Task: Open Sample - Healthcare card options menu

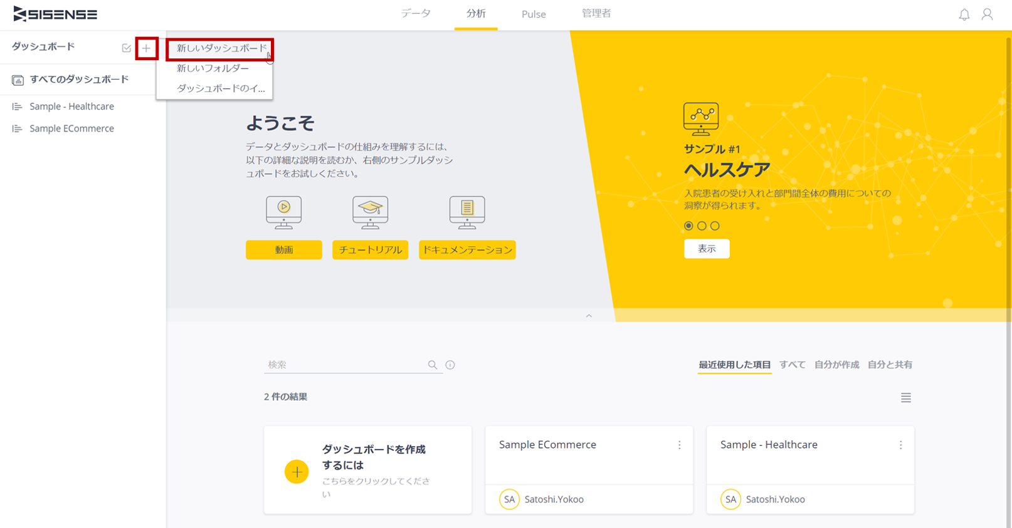Action: [x=901, y=445]
